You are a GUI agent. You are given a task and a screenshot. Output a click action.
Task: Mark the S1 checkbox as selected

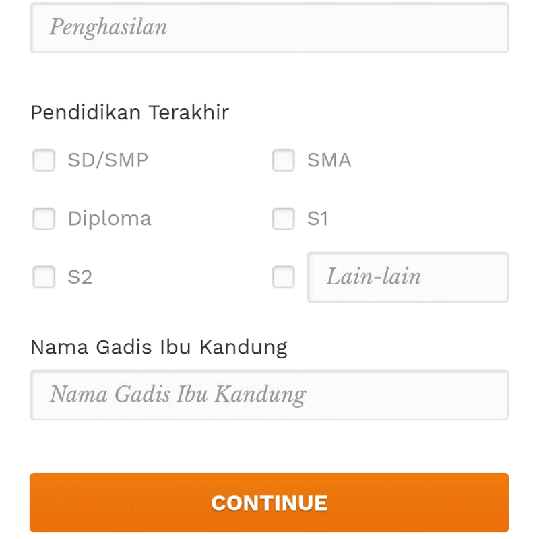pyautogui.click(x=283, y=218)
